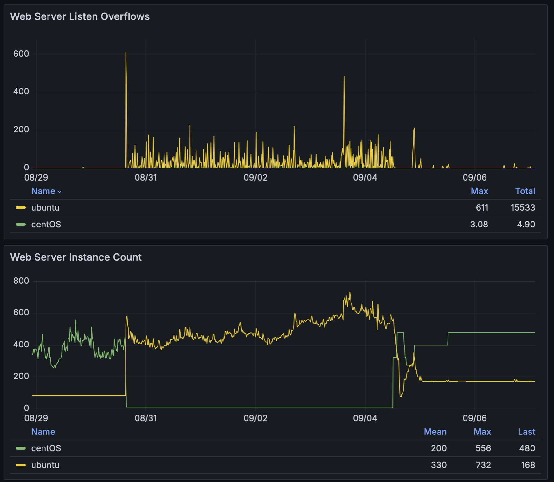Open the Web Server Instance Count panel title
This screenshot has height=482, width=554.
point(76,257)
